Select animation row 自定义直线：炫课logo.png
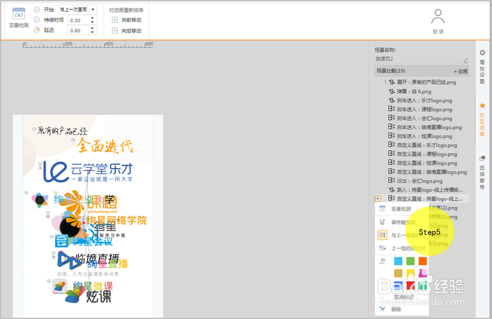Viewport: 492px width, 319px height. 427,163
